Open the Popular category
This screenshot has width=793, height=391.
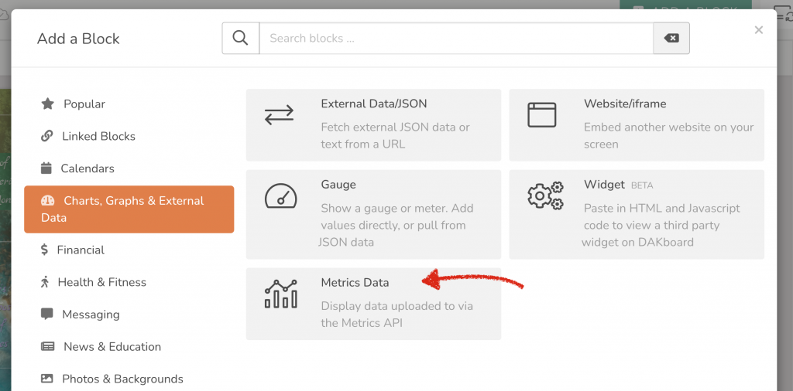tap(129, 104)
